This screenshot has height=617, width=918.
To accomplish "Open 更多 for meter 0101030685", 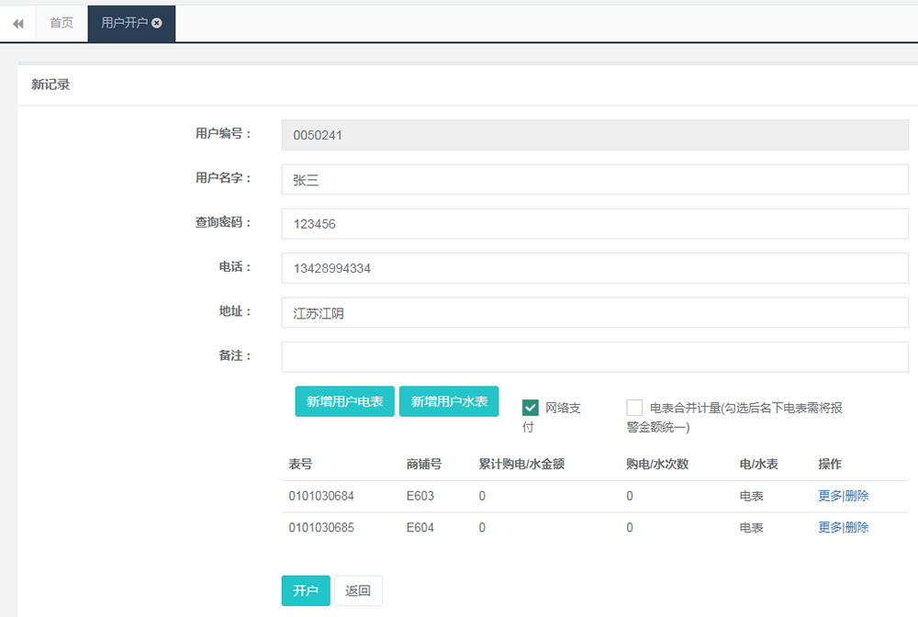I will pos(829,527).
